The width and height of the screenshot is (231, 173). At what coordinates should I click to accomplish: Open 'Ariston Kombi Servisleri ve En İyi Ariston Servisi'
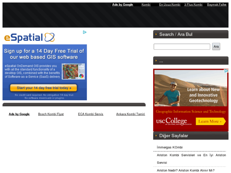click(x=191, y=159)
